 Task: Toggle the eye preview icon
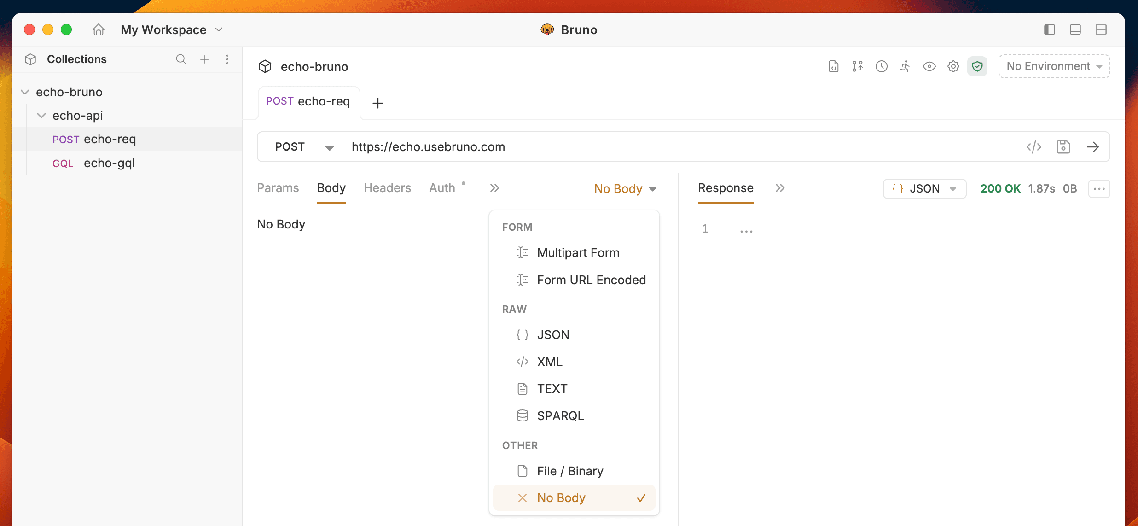pyautogui.click(x=929, y=66)
